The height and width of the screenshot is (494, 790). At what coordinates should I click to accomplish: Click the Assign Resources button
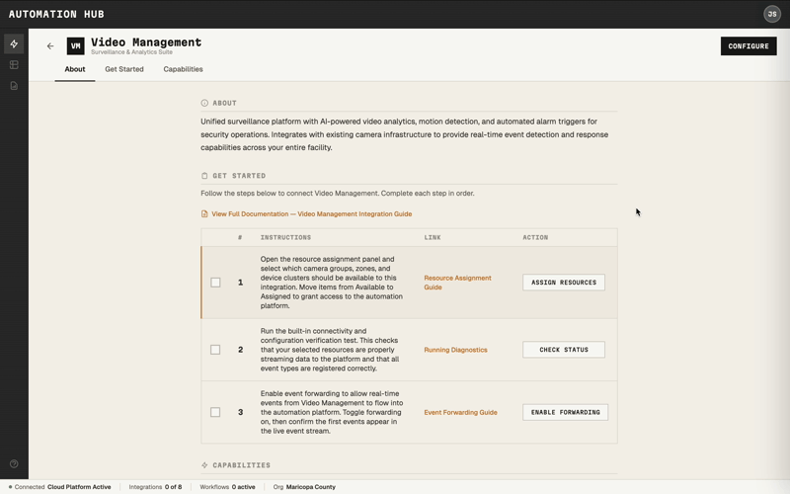(x=564, y=283)
